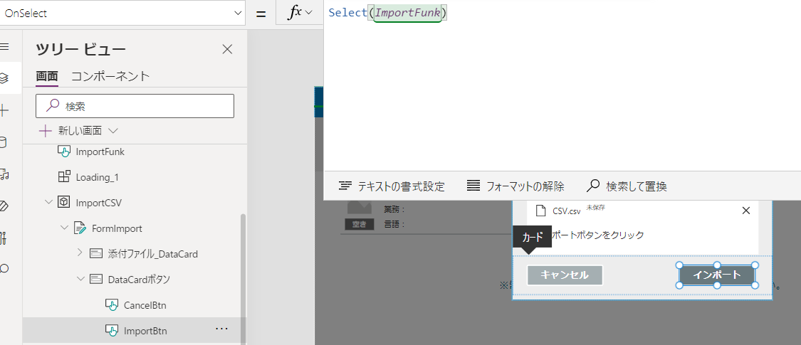Image resolution: width=801 pixels, height=345 pixels.
Task: Click the FormImport form icon
Action: pos(80,228)
